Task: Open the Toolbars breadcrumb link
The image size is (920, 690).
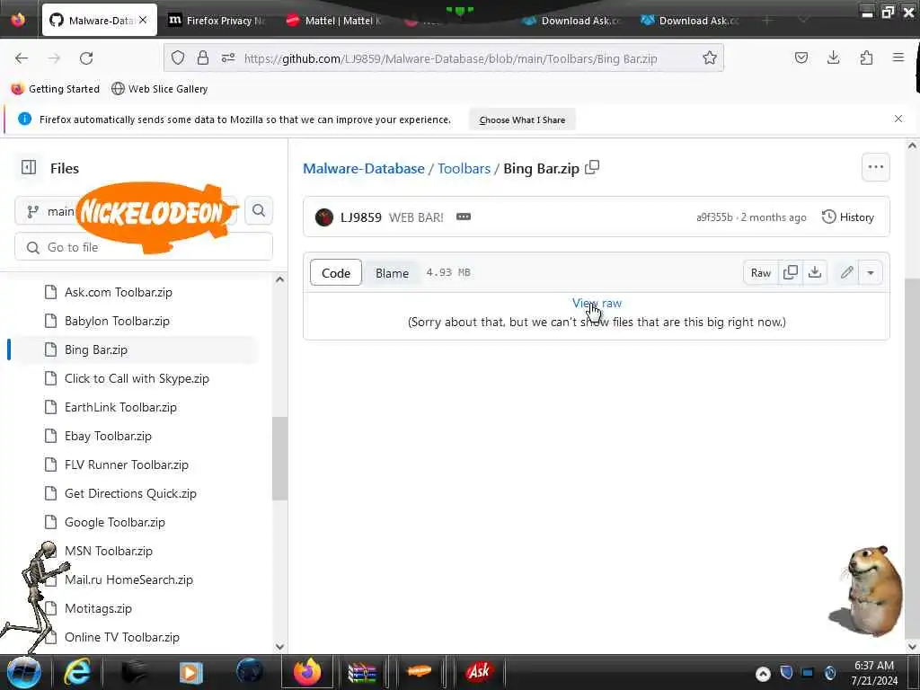Action: [464, 168]
